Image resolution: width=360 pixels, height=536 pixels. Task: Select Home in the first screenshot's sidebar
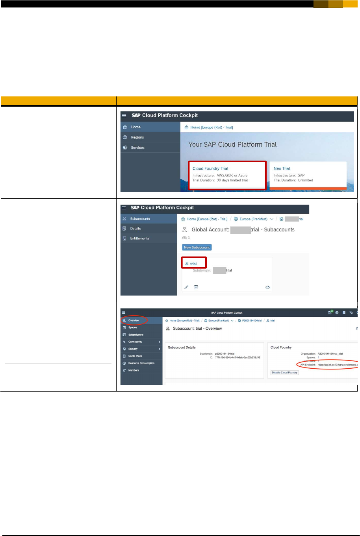pos(150,127)
